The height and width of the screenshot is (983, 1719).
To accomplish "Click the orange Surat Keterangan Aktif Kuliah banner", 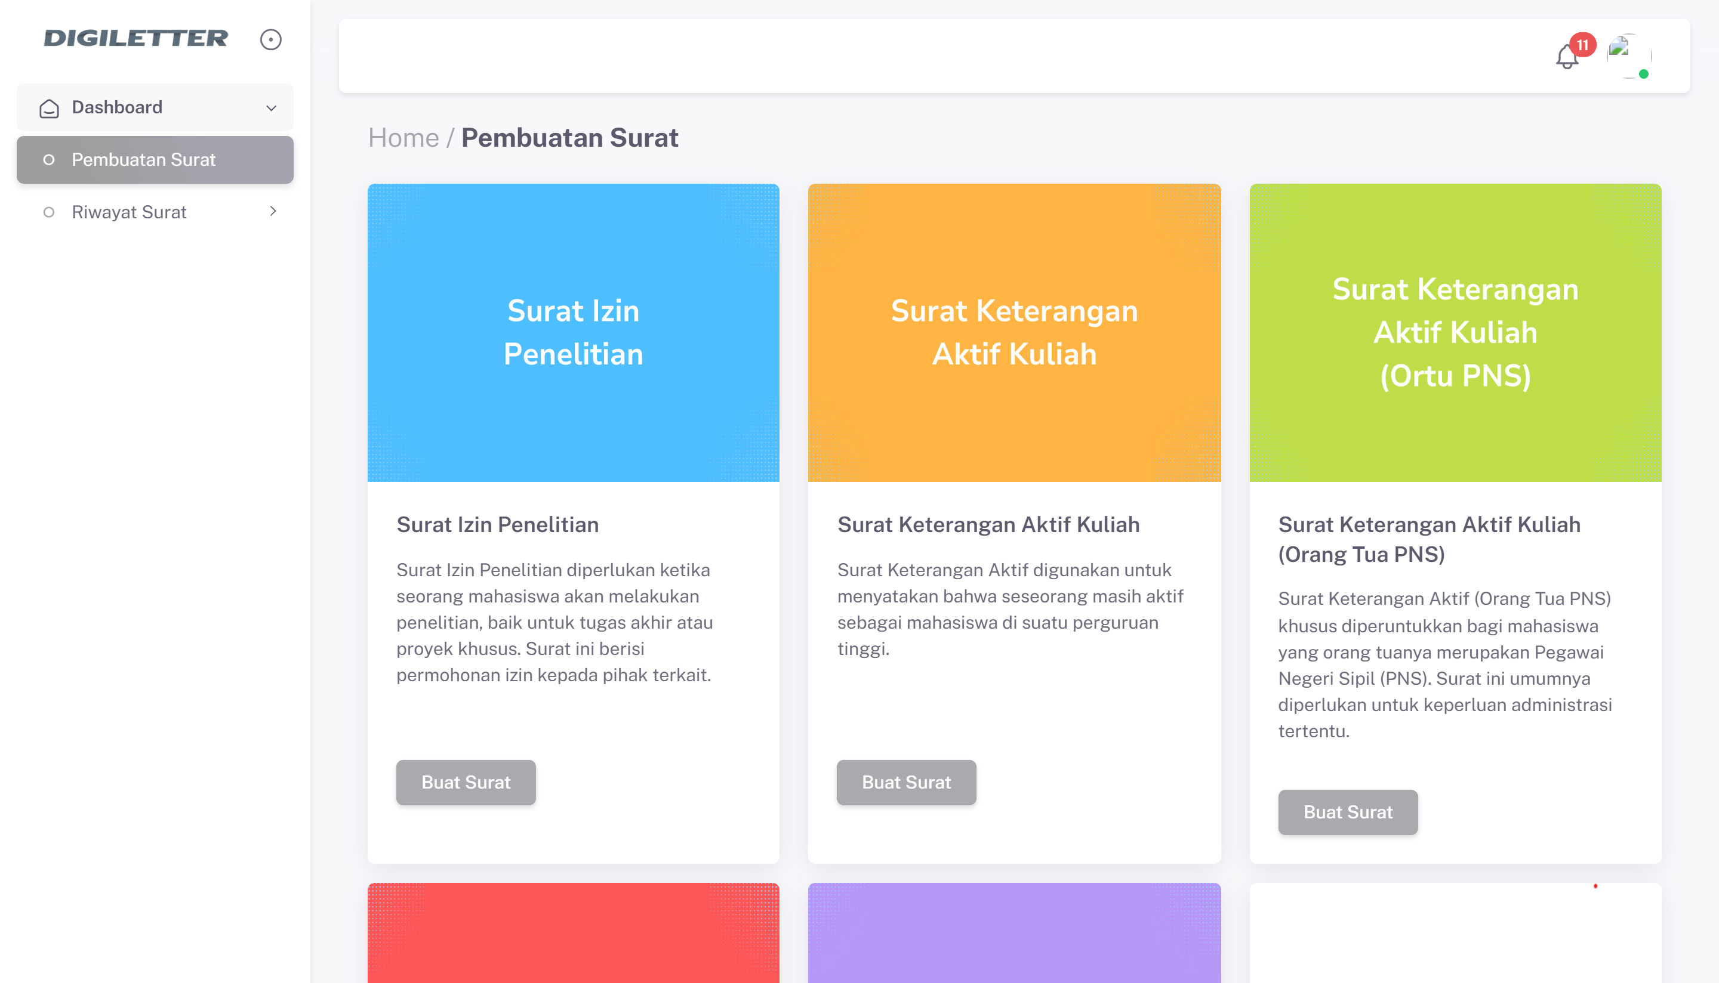I will coord(1014,332).
